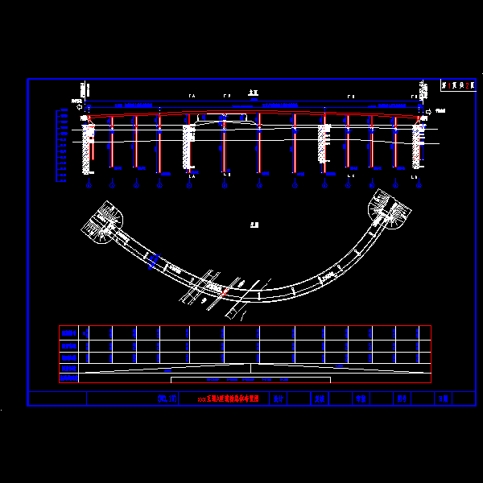Select the "复核" cell in title block
Image resolution: width=483 pixels, height=483 pixels.
coord(320,398)
